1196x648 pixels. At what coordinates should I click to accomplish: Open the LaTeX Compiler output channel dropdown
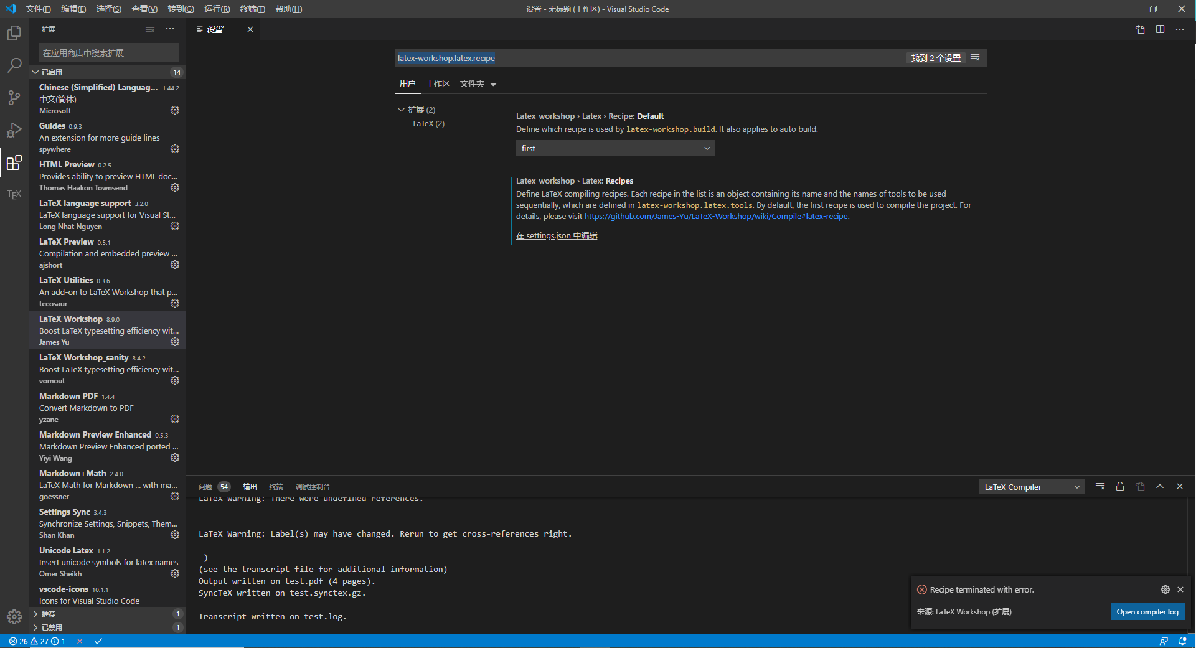click(x=1032, y=487)
